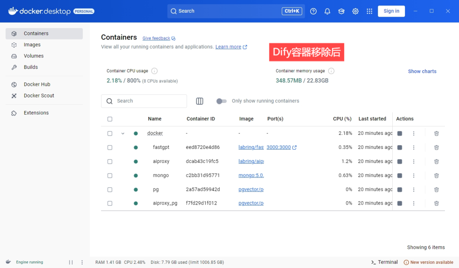Click the Show charts link
Screen dimensions: 459x268
click(x=422, y=71)
